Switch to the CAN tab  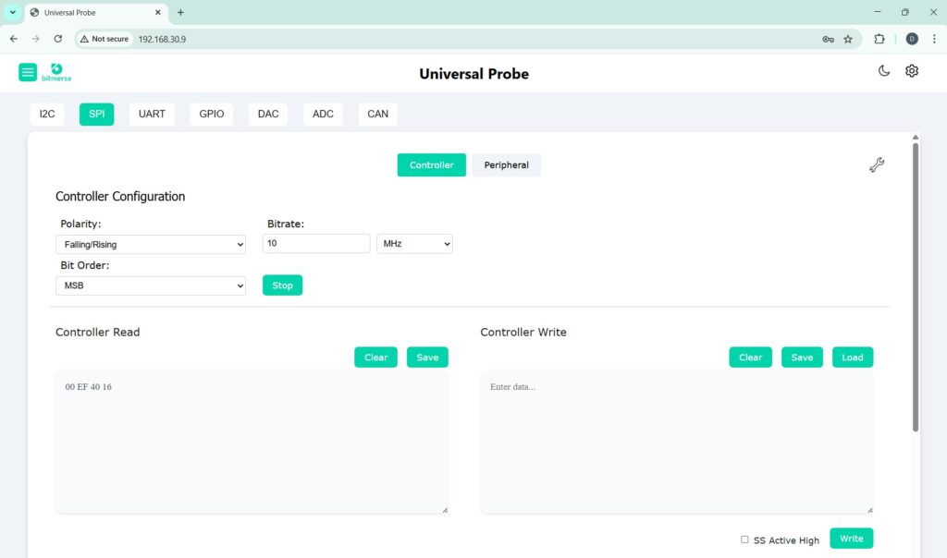377,114
